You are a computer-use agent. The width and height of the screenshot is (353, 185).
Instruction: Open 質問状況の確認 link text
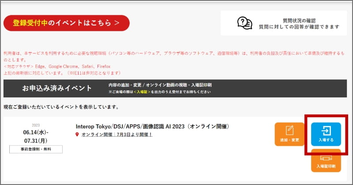pyautogui.click(x=299, y=21)
